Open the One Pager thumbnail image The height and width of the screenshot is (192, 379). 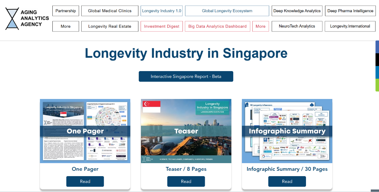pyautogui.click(x=85, y=131)
